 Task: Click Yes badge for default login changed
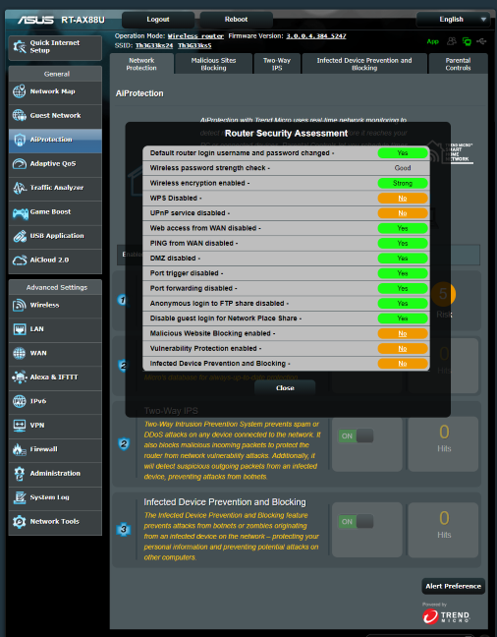pyautogui.click(x=403, y=153)
